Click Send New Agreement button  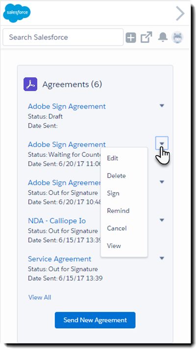click(95, 320)
